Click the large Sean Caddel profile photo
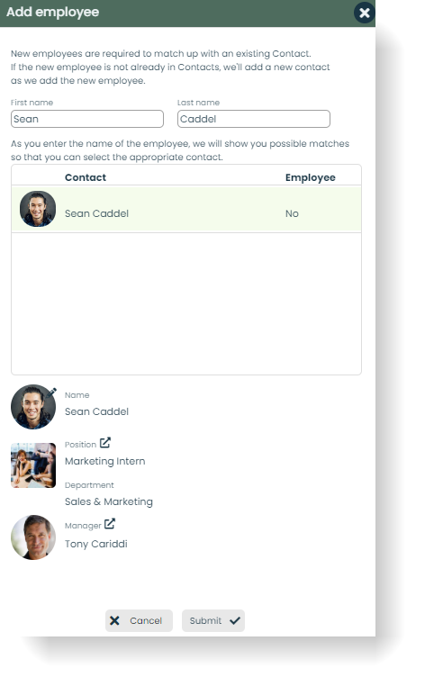 pyautogui.click(x=33, y=407)
